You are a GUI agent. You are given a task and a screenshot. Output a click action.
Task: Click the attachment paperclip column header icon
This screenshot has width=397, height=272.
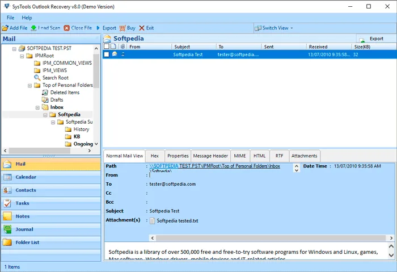click(x=123, y=47)
